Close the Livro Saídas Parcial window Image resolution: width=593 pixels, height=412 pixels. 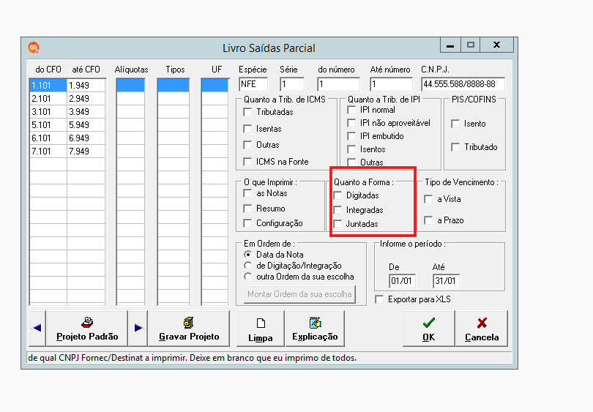(496, 45)
